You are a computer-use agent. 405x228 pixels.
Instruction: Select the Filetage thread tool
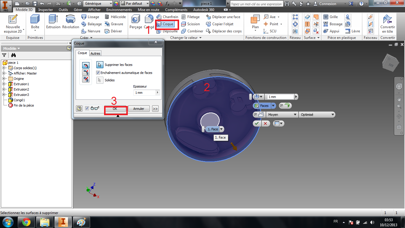pyautogui.click(x=191, y=17)
